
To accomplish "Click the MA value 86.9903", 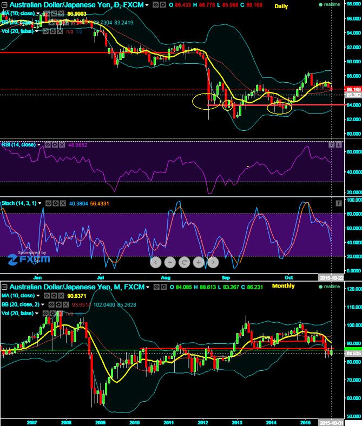I will click(77, 14).
